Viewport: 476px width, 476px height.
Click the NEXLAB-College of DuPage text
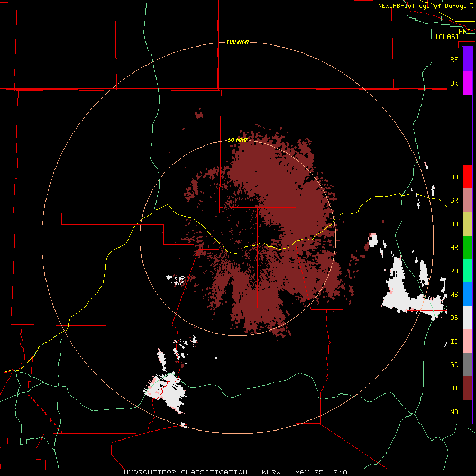pos(423,6)
